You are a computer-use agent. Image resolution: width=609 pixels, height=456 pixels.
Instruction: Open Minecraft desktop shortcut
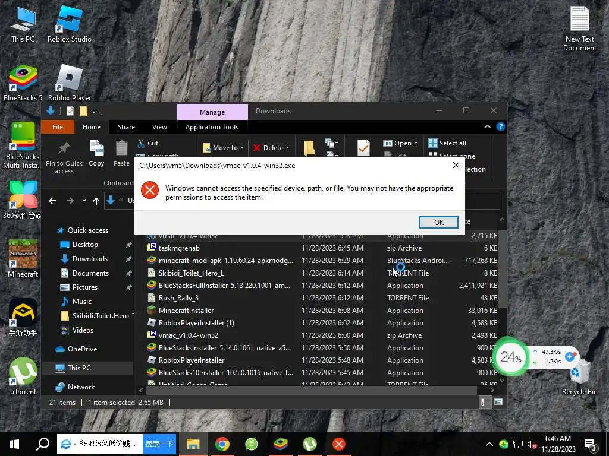(23, 259)
